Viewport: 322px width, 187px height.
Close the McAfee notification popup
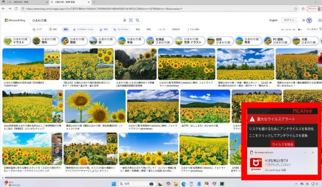click(x=313, y=153)
